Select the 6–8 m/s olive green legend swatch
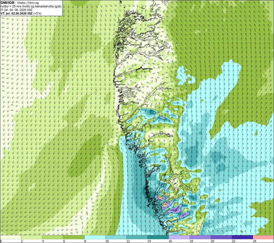 74,237
